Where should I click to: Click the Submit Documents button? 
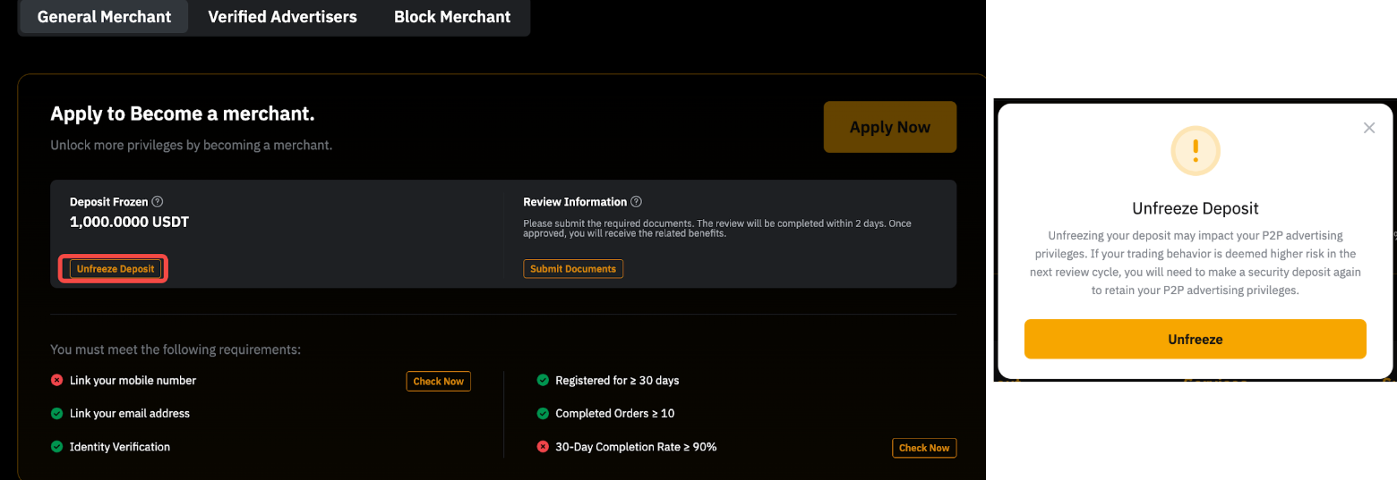pos(573,269)
